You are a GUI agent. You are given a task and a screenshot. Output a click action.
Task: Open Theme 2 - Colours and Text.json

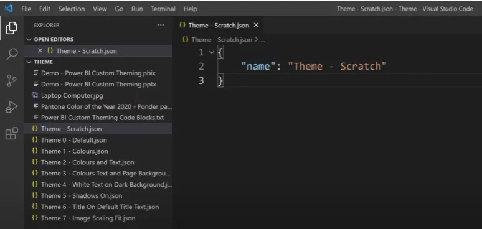coord(98,162)
